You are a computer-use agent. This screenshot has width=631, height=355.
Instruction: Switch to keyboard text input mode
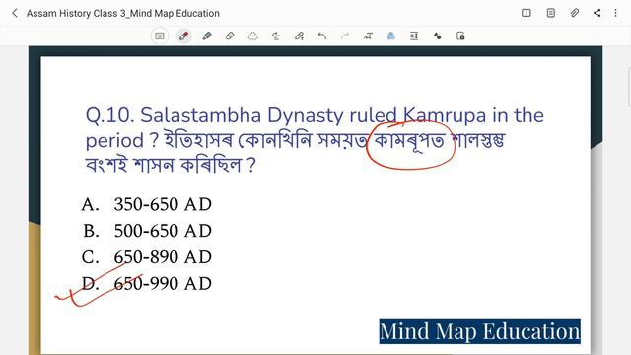pyautogui.click(x=160, y=36)
